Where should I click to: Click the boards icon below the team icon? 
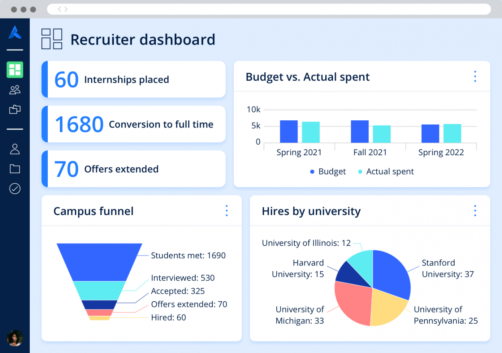(15, 109)
